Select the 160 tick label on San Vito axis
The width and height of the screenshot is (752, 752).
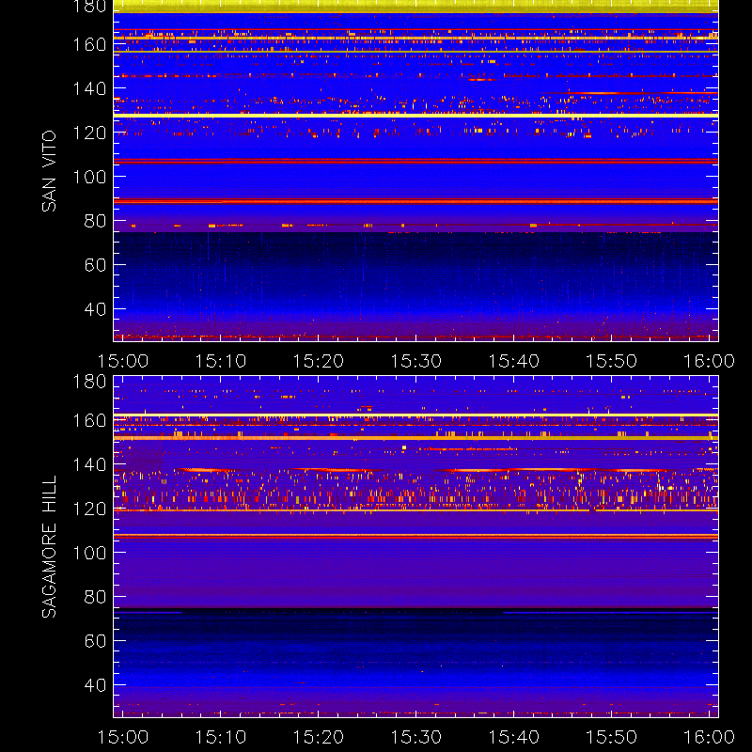pos(89,44)
